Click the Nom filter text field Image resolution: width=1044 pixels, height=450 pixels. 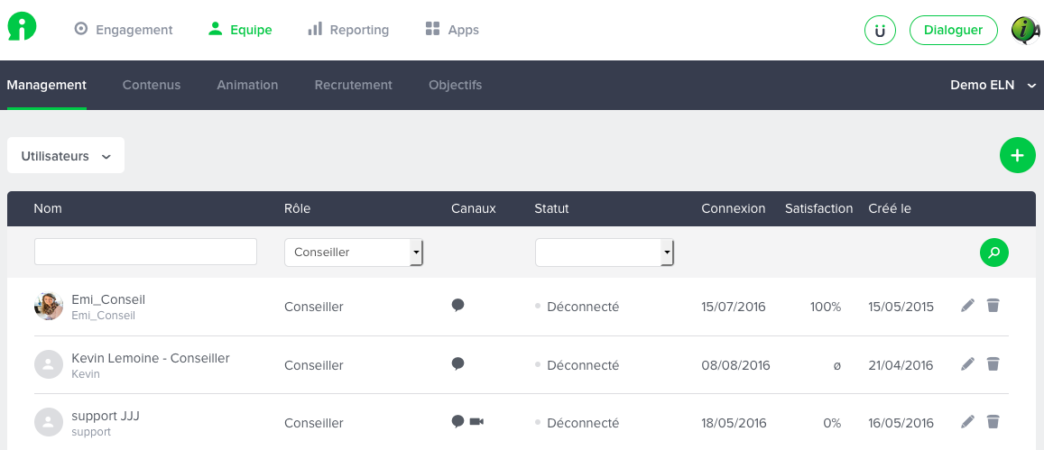[145, 252]
